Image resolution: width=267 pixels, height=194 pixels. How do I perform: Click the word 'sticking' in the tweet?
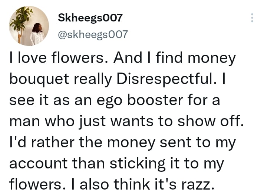[x=138, y=163]
